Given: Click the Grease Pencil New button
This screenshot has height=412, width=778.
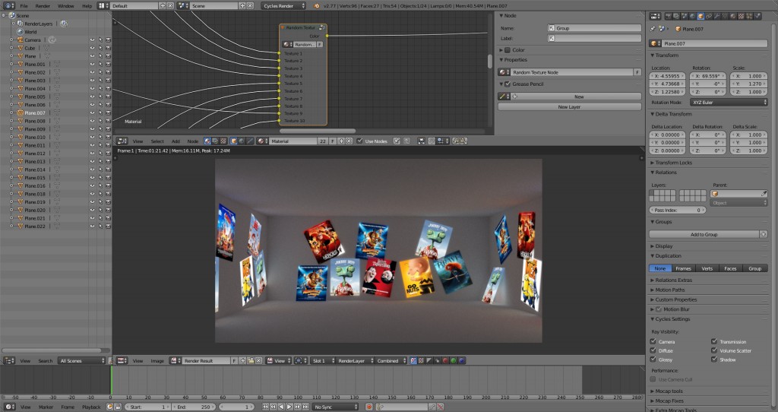Looking at the screenshot, I should click(x=579, y=97).
